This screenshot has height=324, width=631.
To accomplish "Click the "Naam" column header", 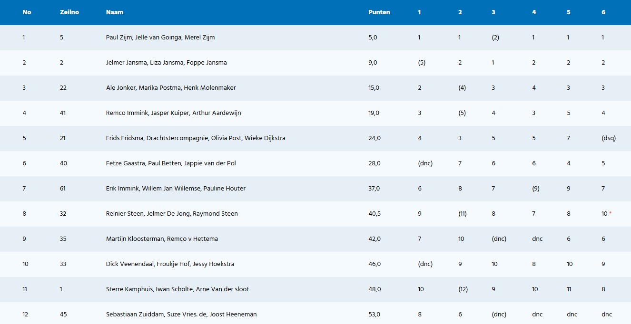I will [x=114, y=12].
